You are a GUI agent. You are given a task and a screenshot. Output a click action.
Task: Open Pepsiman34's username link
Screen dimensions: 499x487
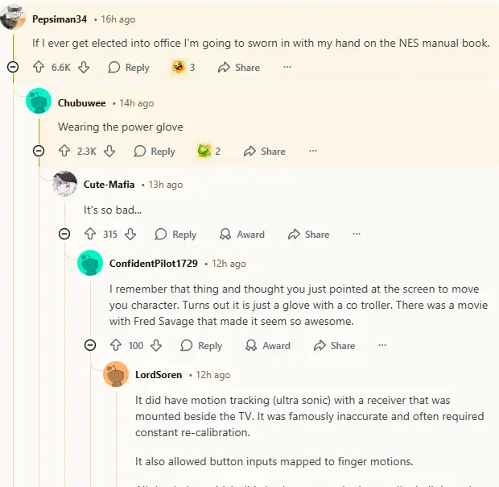(x=60, y=19)
